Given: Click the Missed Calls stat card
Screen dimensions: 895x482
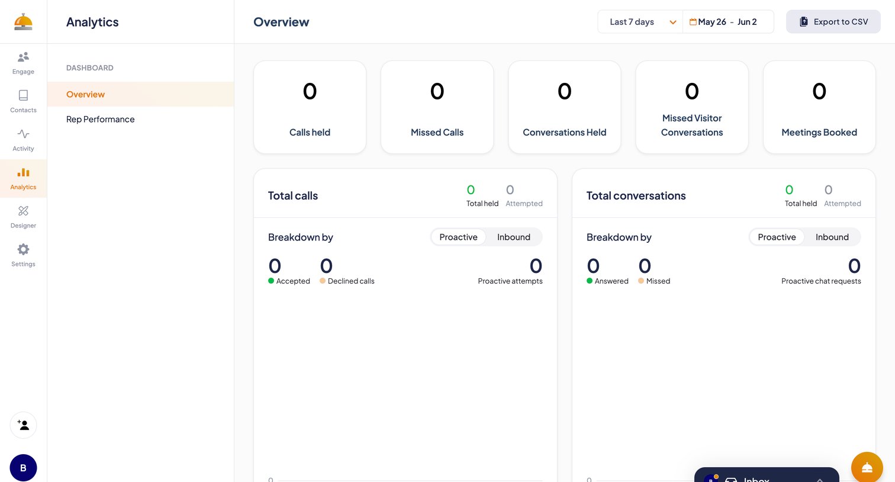Looking at the screenshot, I should coord(437,107).
